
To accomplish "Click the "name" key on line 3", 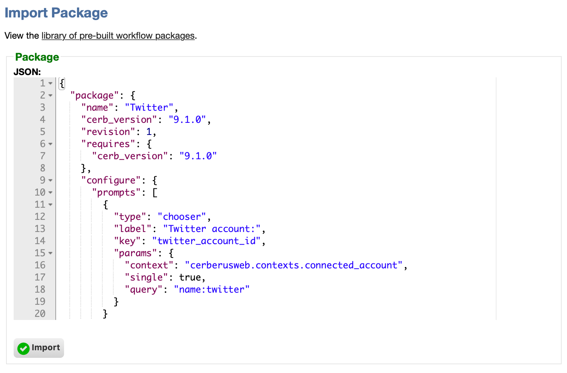I will coord(97,108).
